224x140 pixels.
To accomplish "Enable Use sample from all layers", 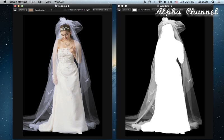I will 69,10.
